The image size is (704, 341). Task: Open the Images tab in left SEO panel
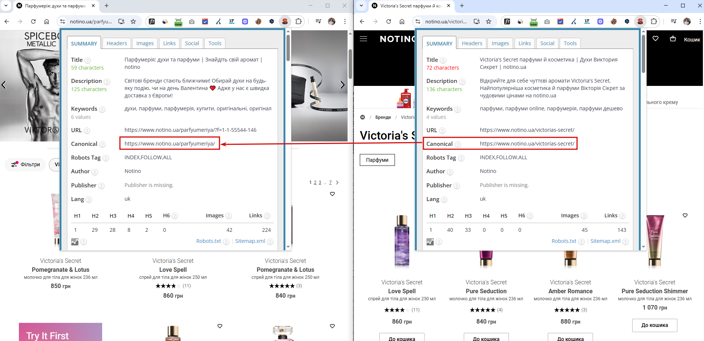(145, 43)
